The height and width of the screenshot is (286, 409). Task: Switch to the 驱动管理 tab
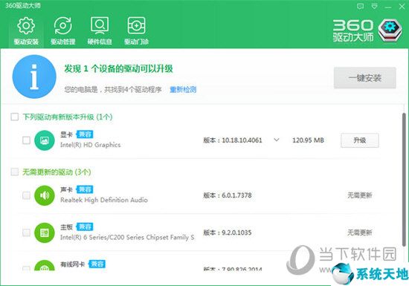pyautogui.click(x=63, y=30)
